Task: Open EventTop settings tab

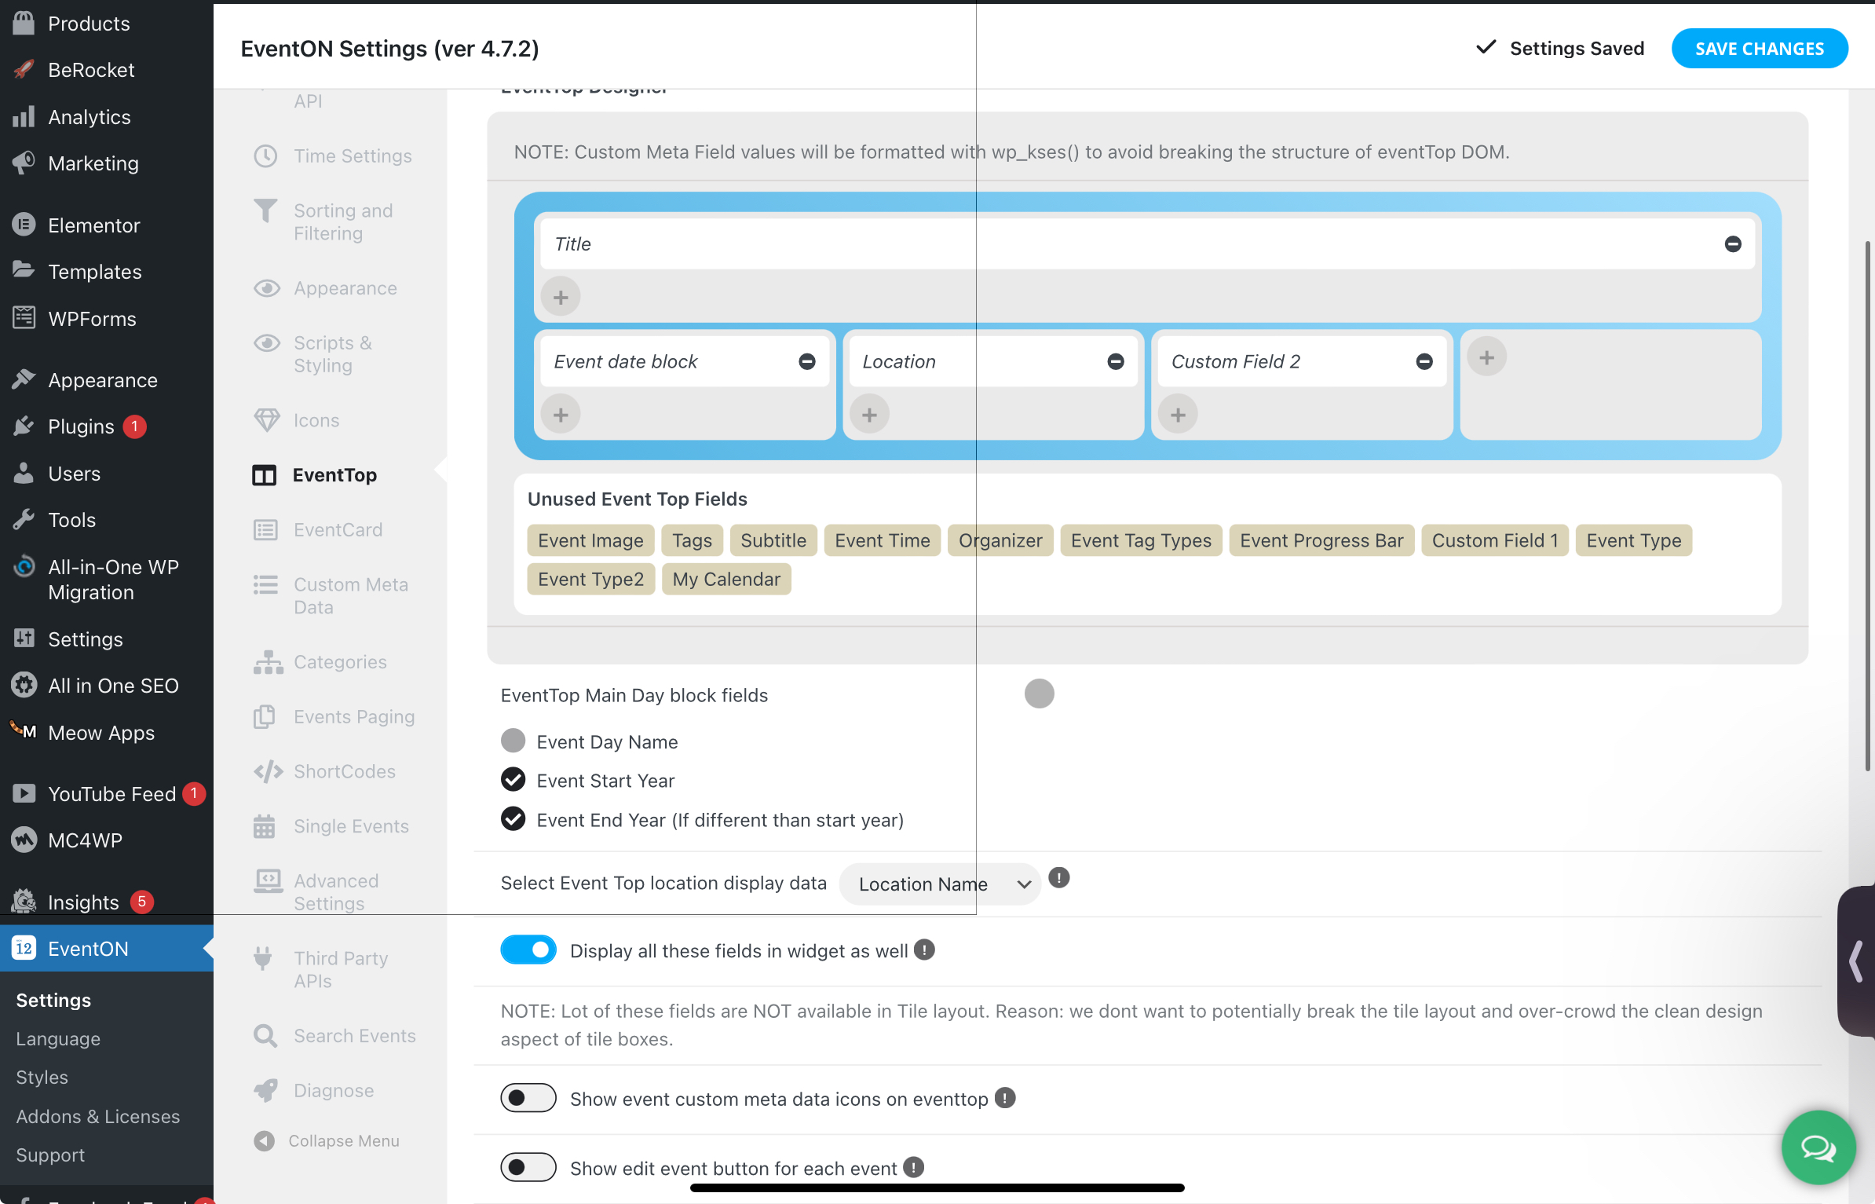Action: coord(334,475)
